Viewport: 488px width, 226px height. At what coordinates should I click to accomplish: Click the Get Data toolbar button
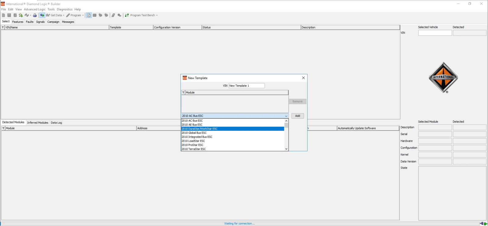point(54,15)
